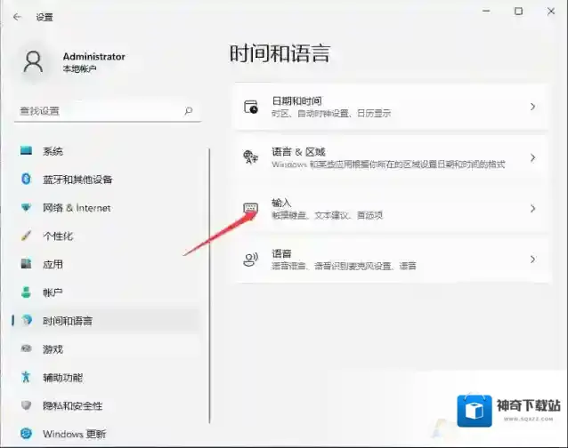The height and width of the screenshot is (448, 568).
Task: Open 蓝牙和其他设备 Bluetooth settings
Action: 77,180
